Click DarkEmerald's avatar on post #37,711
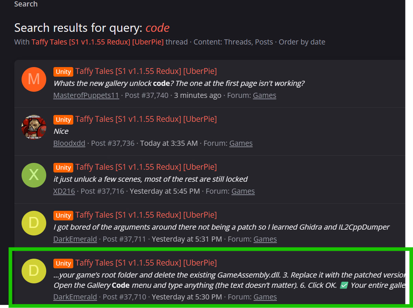The height and width of the screenshot is (308, 413). coord(34,223)
